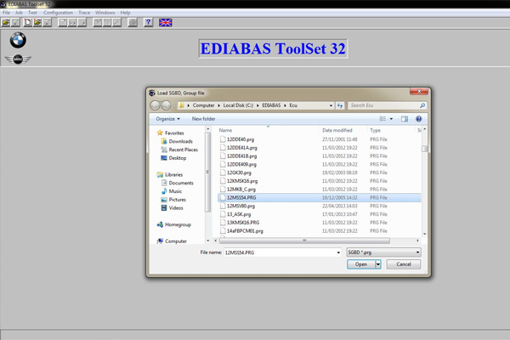Click the refresh icon beside address bar
Viewport: 510px width, 340px height.
click(x=340, y=105)
